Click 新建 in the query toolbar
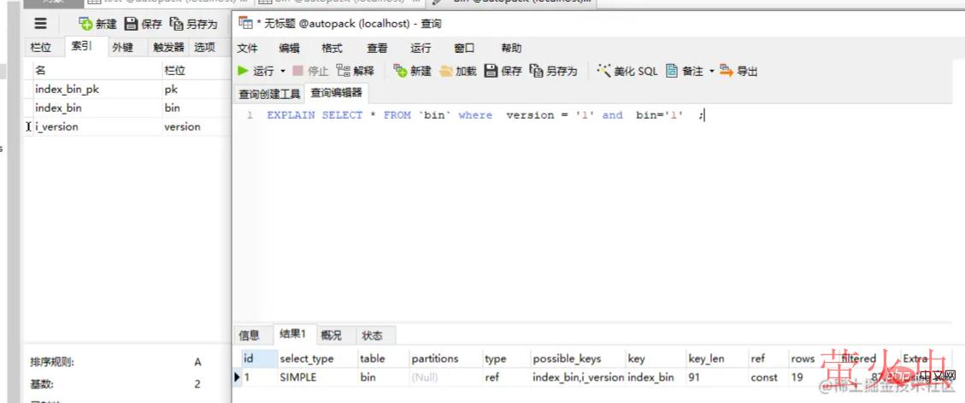The image size is (965, 403). tap(413, 71)
